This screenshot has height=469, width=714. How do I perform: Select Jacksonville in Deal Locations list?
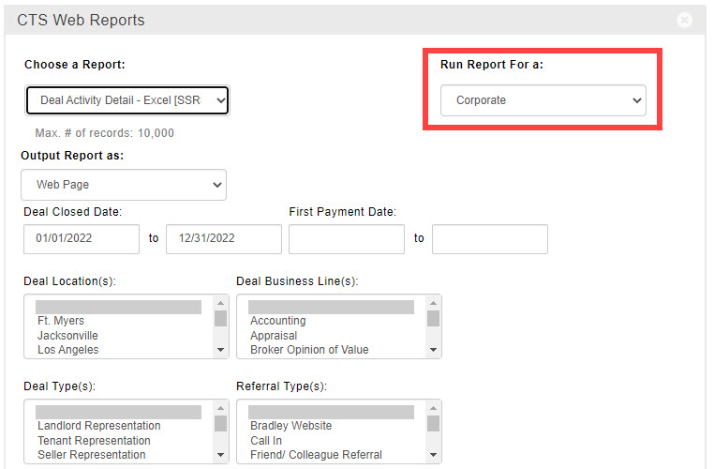[67, 336]
